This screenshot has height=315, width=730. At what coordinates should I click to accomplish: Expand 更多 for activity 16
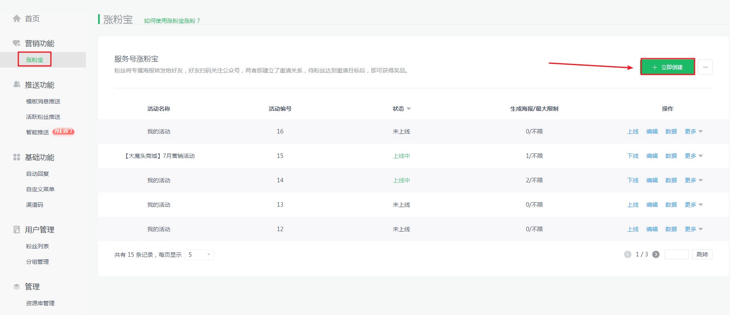[694, 131]
